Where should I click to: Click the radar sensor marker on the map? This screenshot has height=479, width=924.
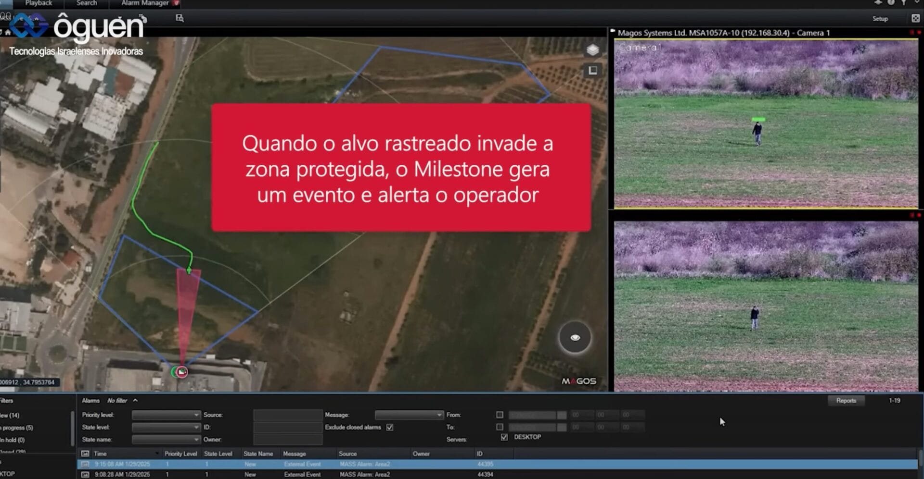tap(181, 371)
